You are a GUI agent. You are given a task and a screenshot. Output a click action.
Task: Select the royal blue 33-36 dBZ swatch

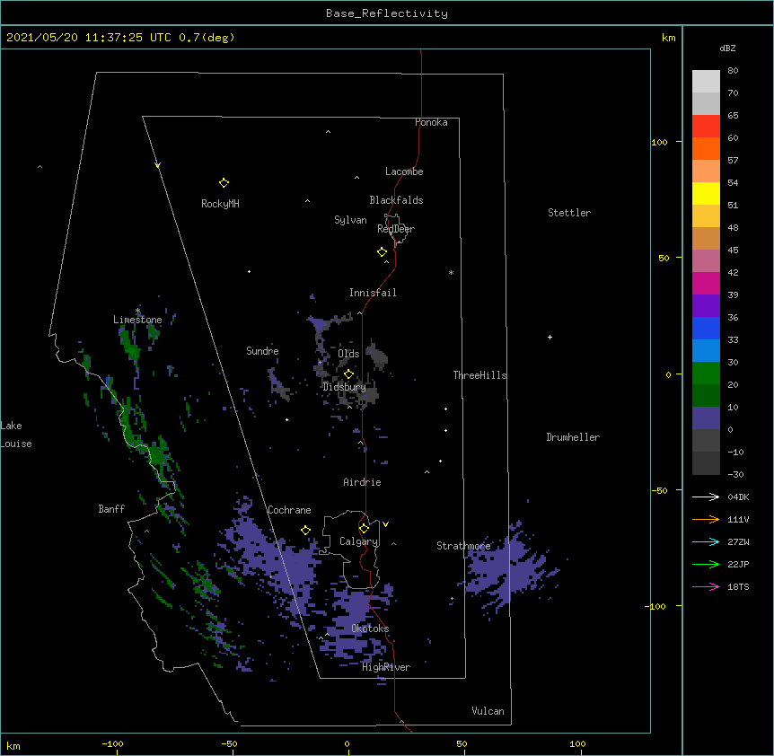pos(706,328)
